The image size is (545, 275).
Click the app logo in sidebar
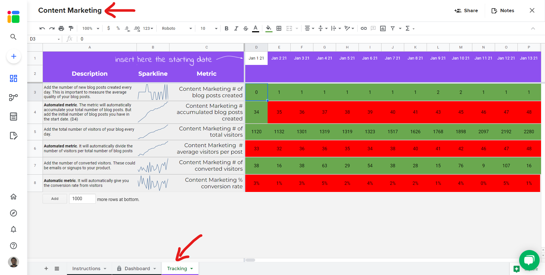point(13,17)
